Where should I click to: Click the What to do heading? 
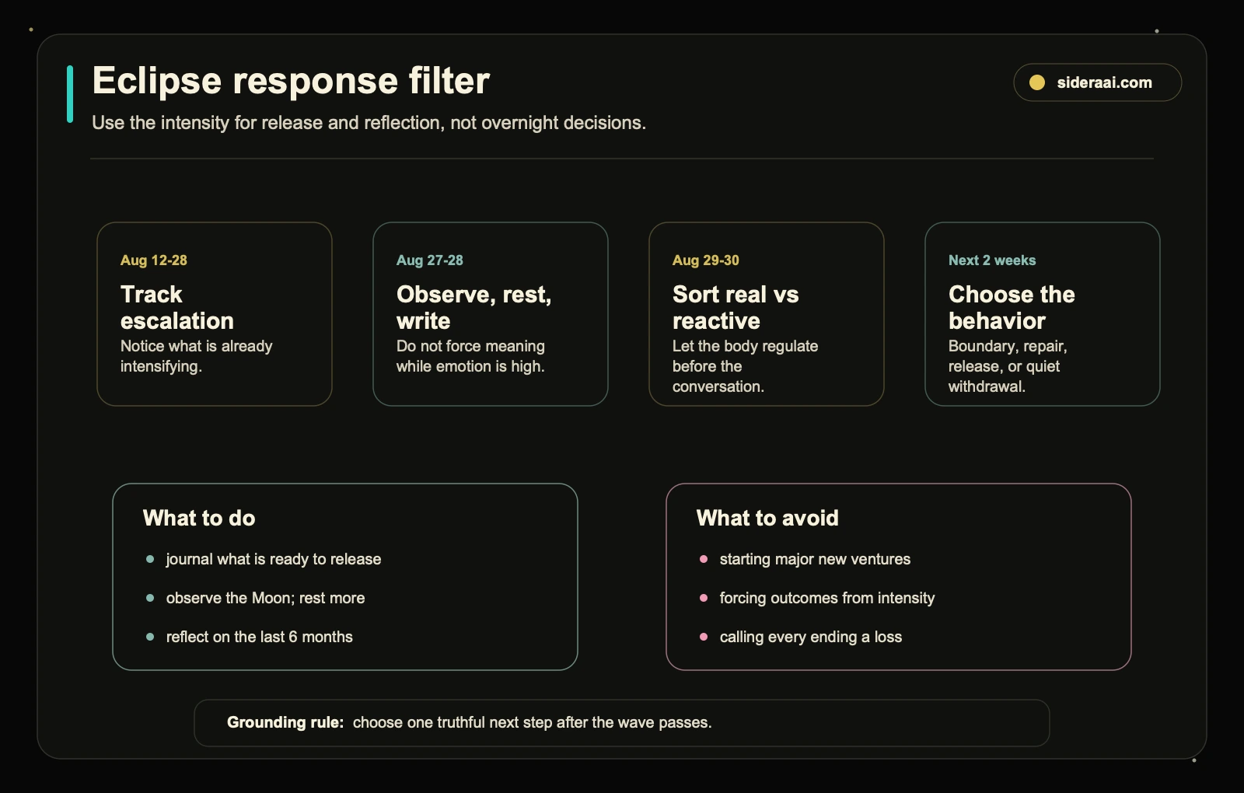pyautogui.click(x=199, y=518)
